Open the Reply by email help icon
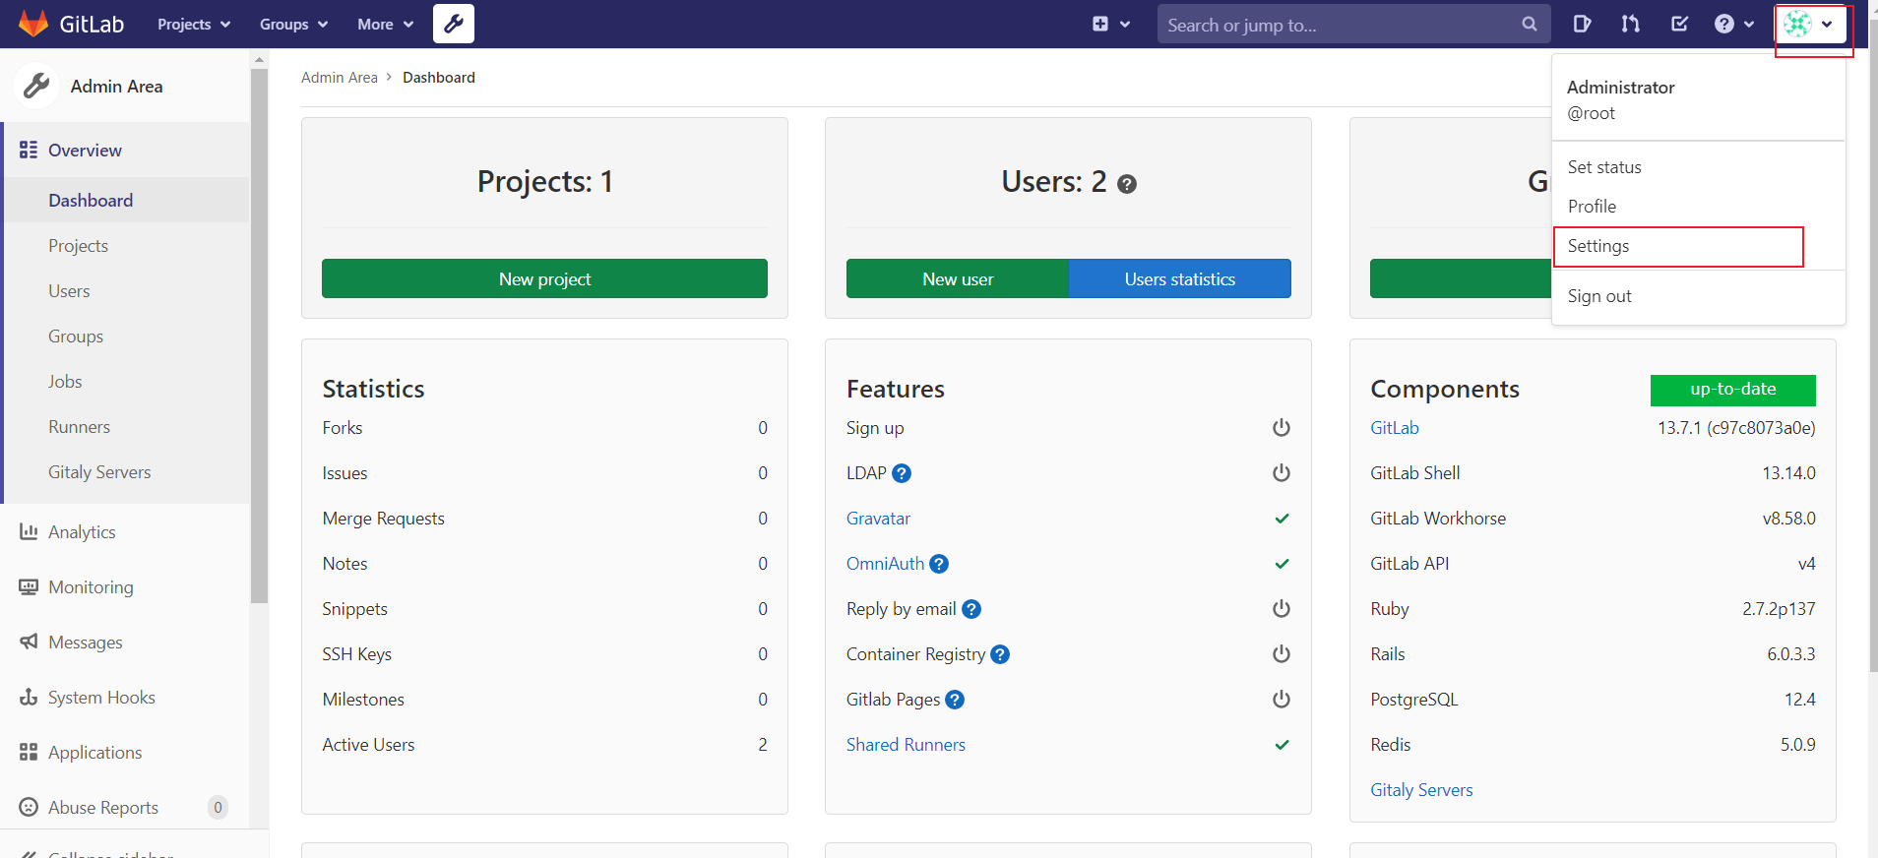Image resolution: width=1878 pixels, height=858 pixels. [971, 609]
